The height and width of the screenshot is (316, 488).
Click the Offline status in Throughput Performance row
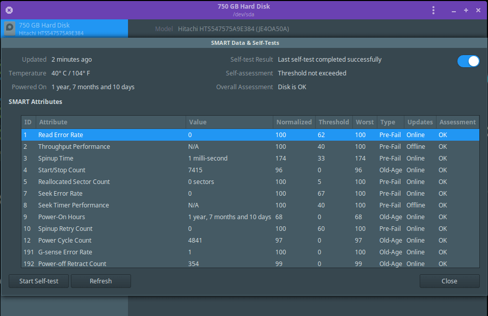(416, 147)
